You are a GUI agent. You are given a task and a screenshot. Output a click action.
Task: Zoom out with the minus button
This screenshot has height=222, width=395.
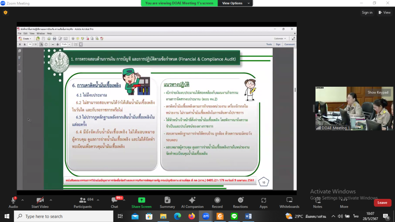[52, 44]
